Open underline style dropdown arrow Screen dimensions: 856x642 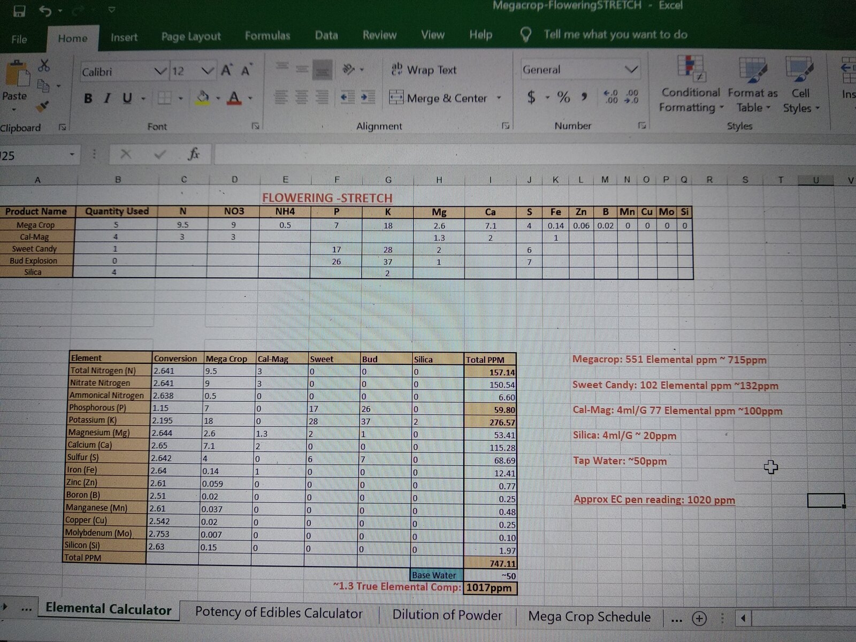[143, 98]
